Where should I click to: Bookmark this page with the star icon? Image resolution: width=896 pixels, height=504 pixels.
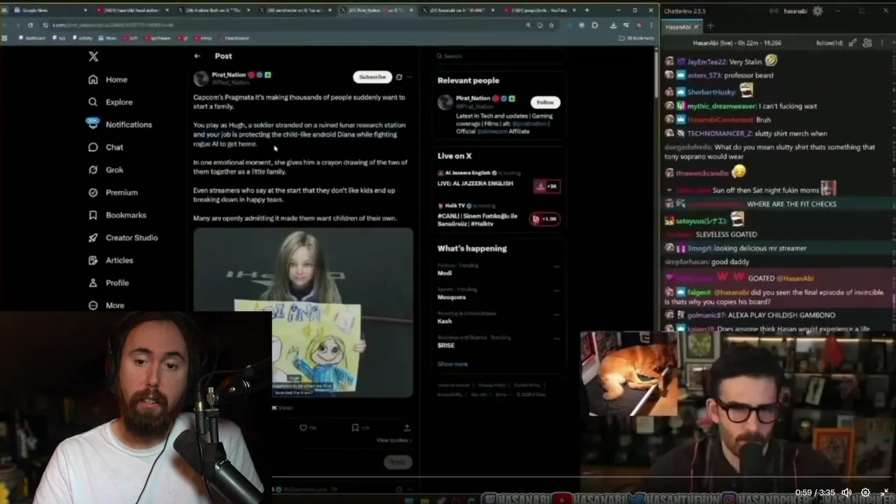(551, 25)
